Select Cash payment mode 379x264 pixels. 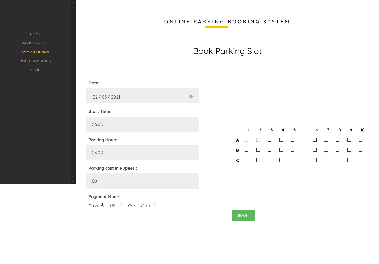click(103, 205)
